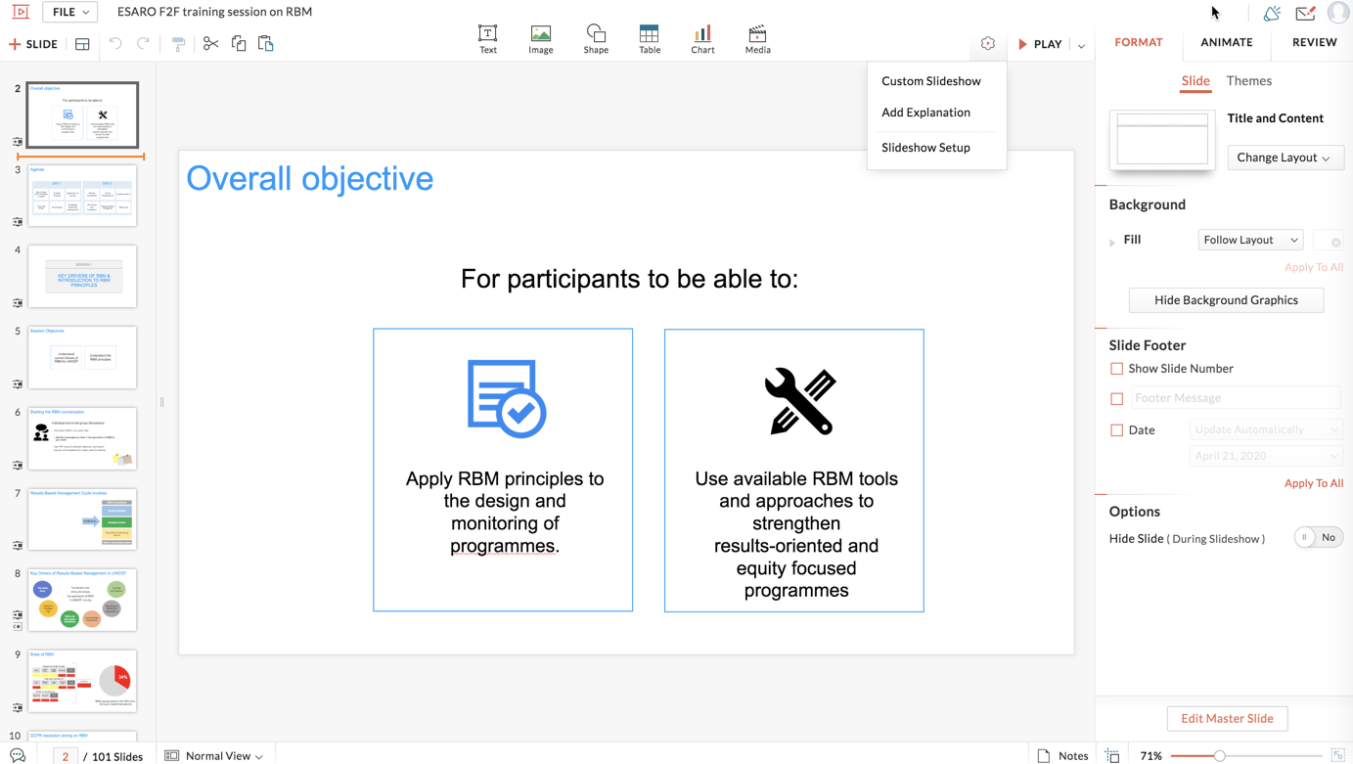Open the April 21, 2020 date format dropdown

pyautogui.click(x=1266, y=456)
